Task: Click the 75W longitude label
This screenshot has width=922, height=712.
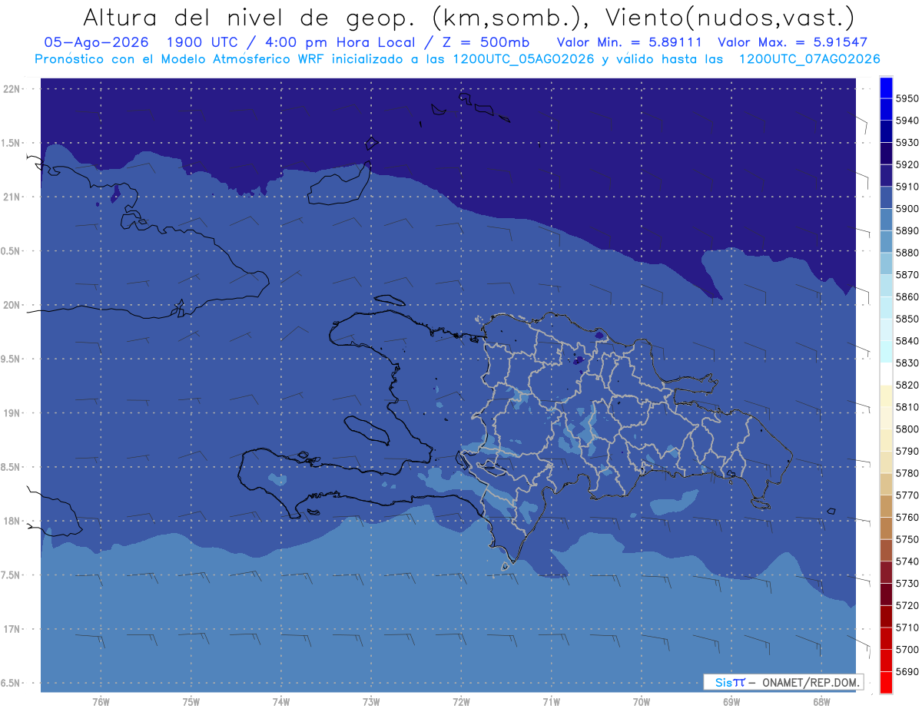Action: coord(191,702)
